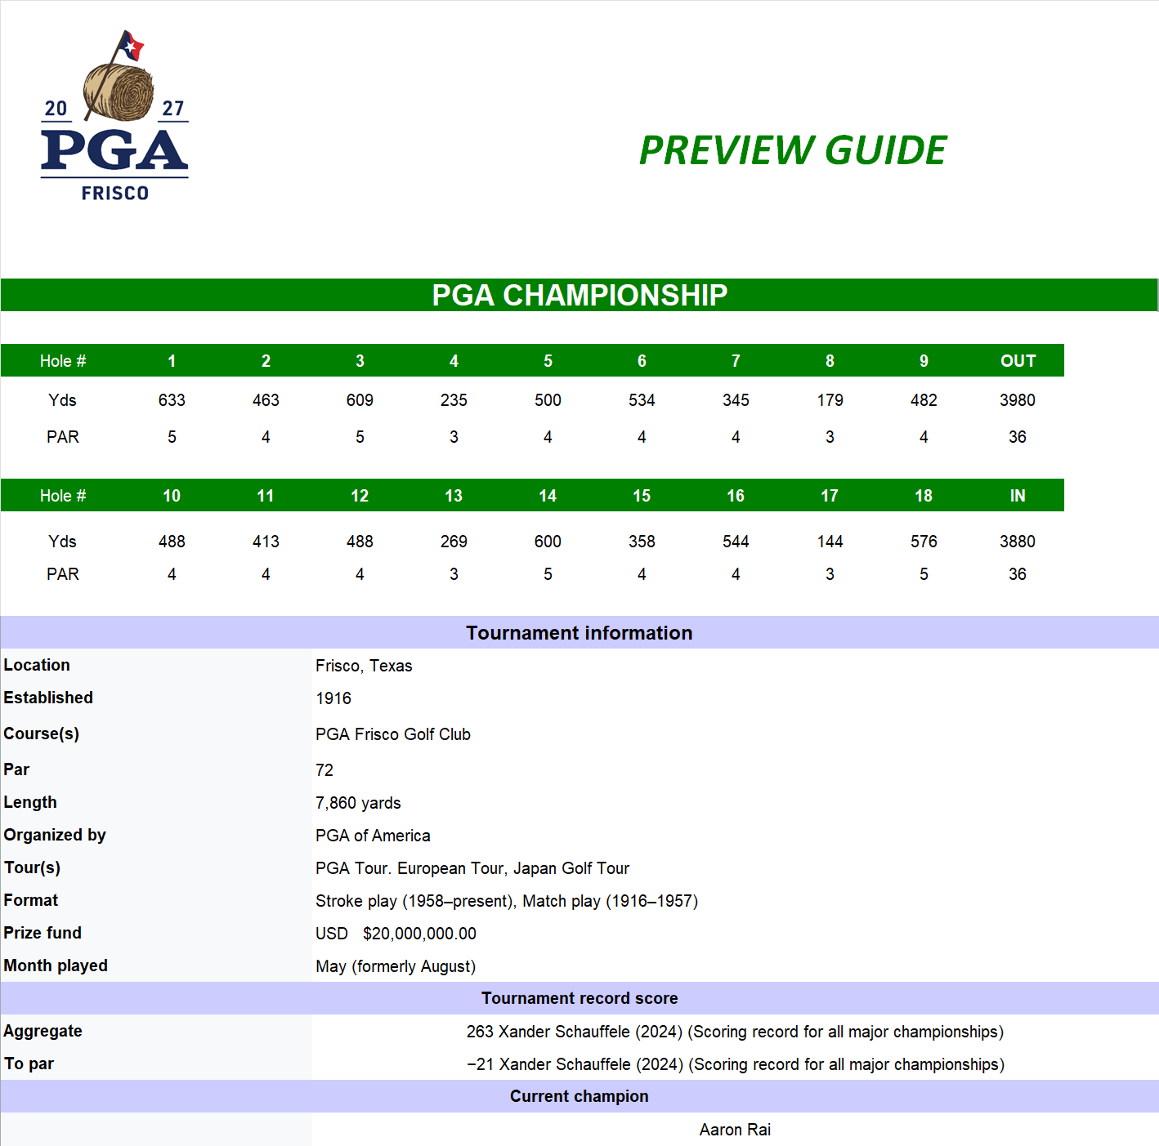Screen dimensions: 1159x1146
Task: Click the Location label
Action: [x=37, y=665]
